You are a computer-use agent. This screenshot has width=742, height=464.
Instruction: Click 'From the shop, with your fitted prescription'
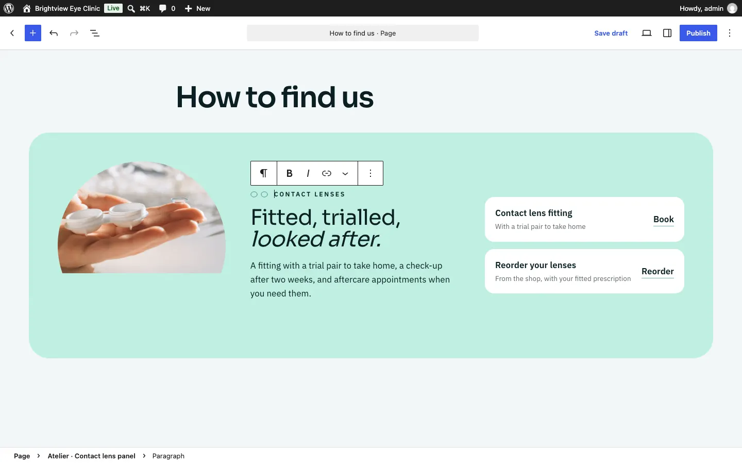coord(563,278)
